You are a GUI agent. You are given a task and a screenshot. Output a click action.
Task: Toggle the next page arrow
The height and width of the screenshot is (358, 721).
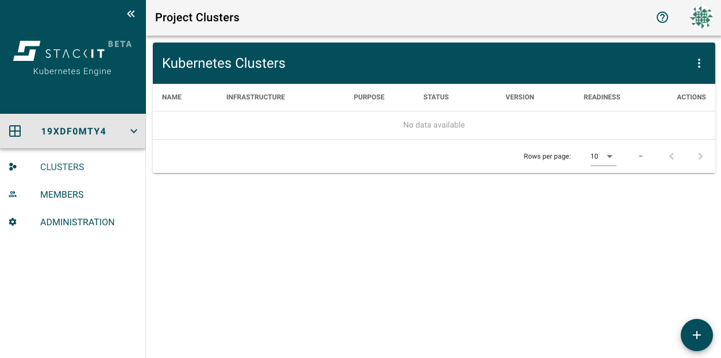tap(700, 156)
